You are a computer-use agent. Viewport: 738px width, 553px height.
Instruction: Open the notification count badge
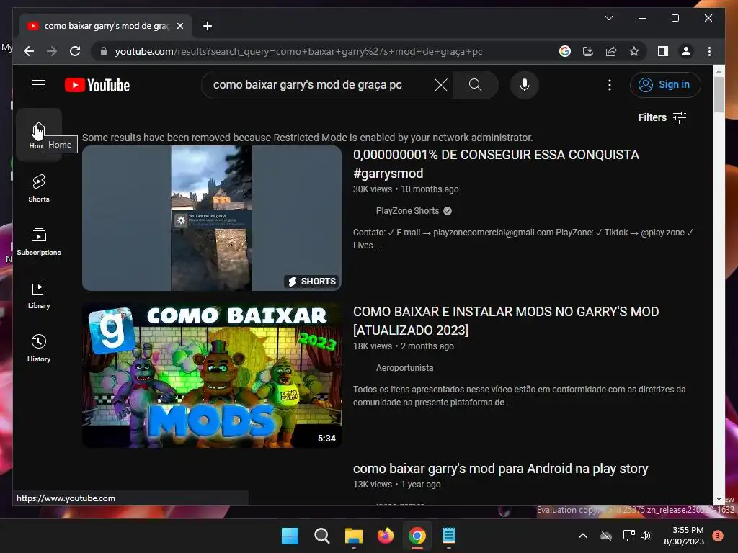pos(717,536)
